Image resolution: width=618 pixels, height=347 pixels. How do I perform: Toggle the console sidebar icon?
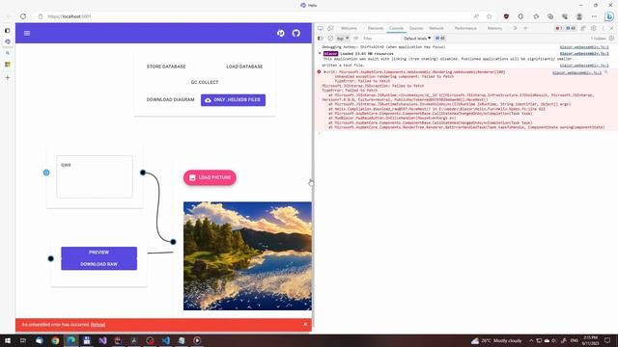(321, 39)
